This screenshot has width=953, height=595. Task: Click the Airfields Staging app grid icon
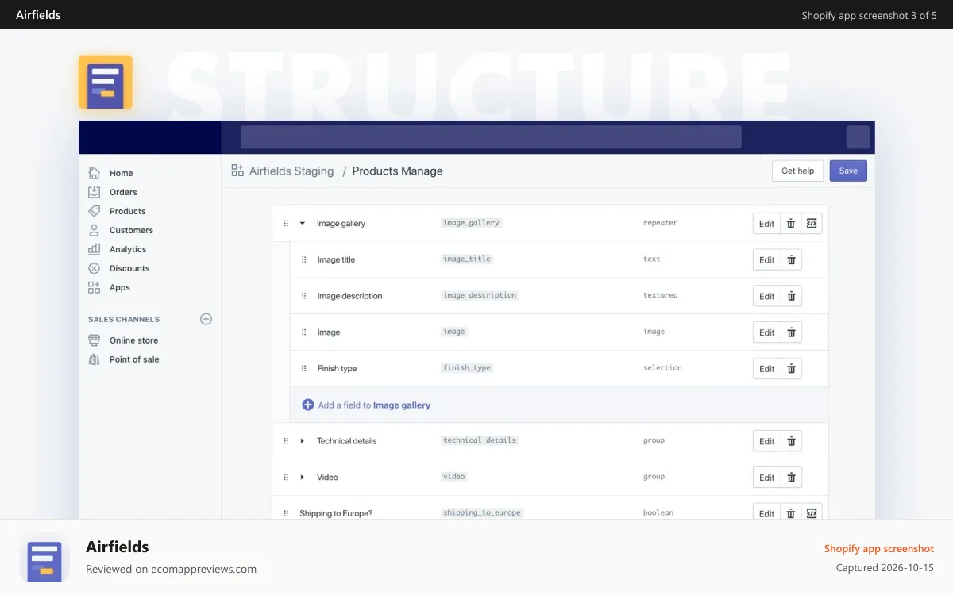click(x=237, y=171)
